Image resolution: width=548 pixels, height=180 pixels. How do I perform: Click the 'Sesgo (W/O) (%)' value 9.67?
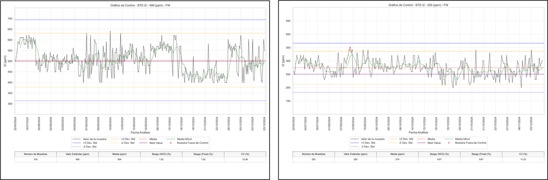click(439, 160)
